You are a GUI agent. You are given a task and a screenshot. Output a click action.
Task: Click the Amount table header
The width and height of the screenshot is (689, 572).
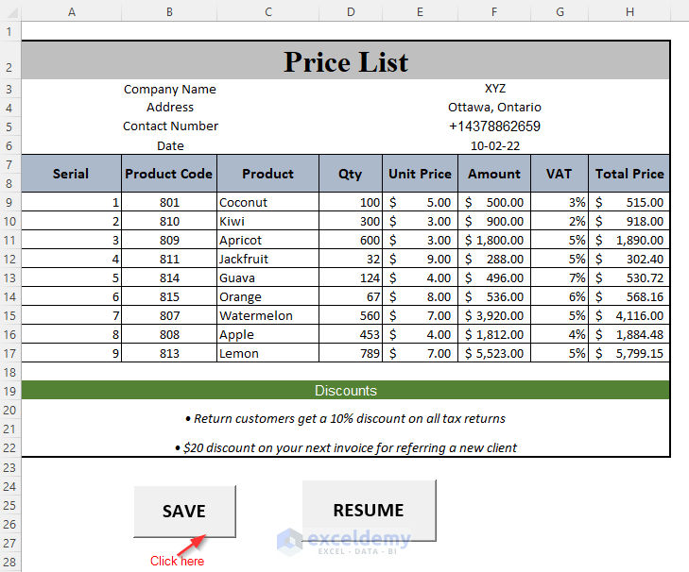(494, 174)
